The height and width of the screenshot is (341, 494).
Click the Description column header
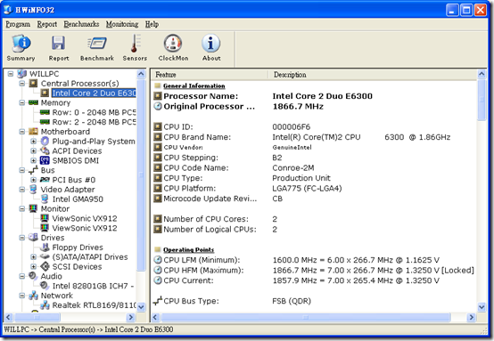click(373, 75)
